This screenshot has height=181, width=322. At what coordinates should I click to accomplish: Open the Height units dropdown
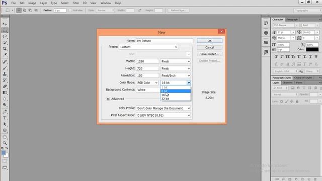click(x=176, y=68)
